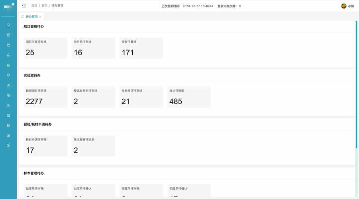Click the user avatar next to 小猪
The width and height of the screenshot is (359, 199).
click(x=344, y=6)
